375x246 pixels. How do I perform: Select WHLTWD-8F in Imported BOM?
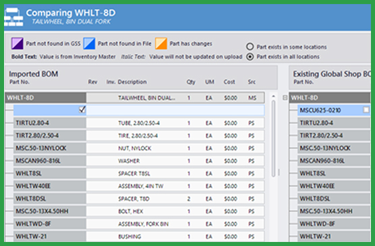click(50, 224)
